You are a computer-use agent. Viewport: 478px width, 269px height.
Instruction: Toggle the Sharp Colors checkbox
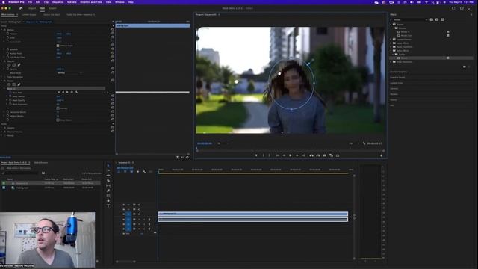pos(58,120)
